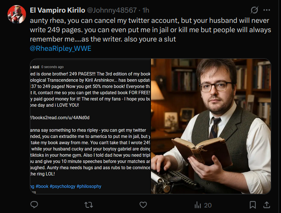Like the tweet with the heart icon

(143, 205)
